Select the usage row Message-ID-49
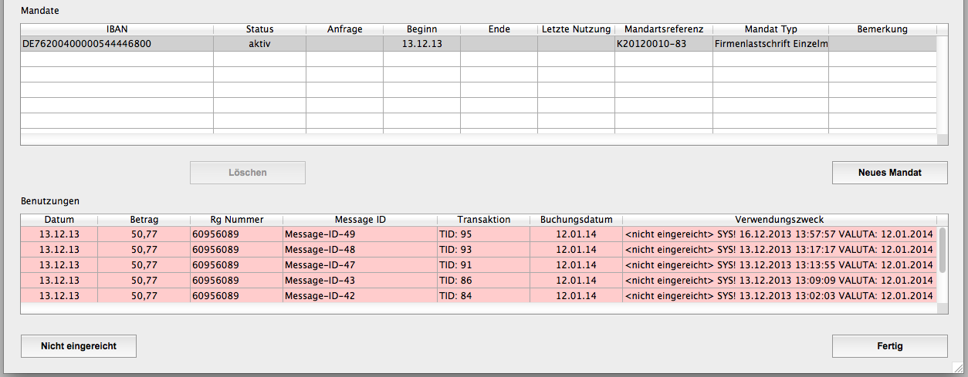This screenshot has width=968, height=377. [359, 234]
